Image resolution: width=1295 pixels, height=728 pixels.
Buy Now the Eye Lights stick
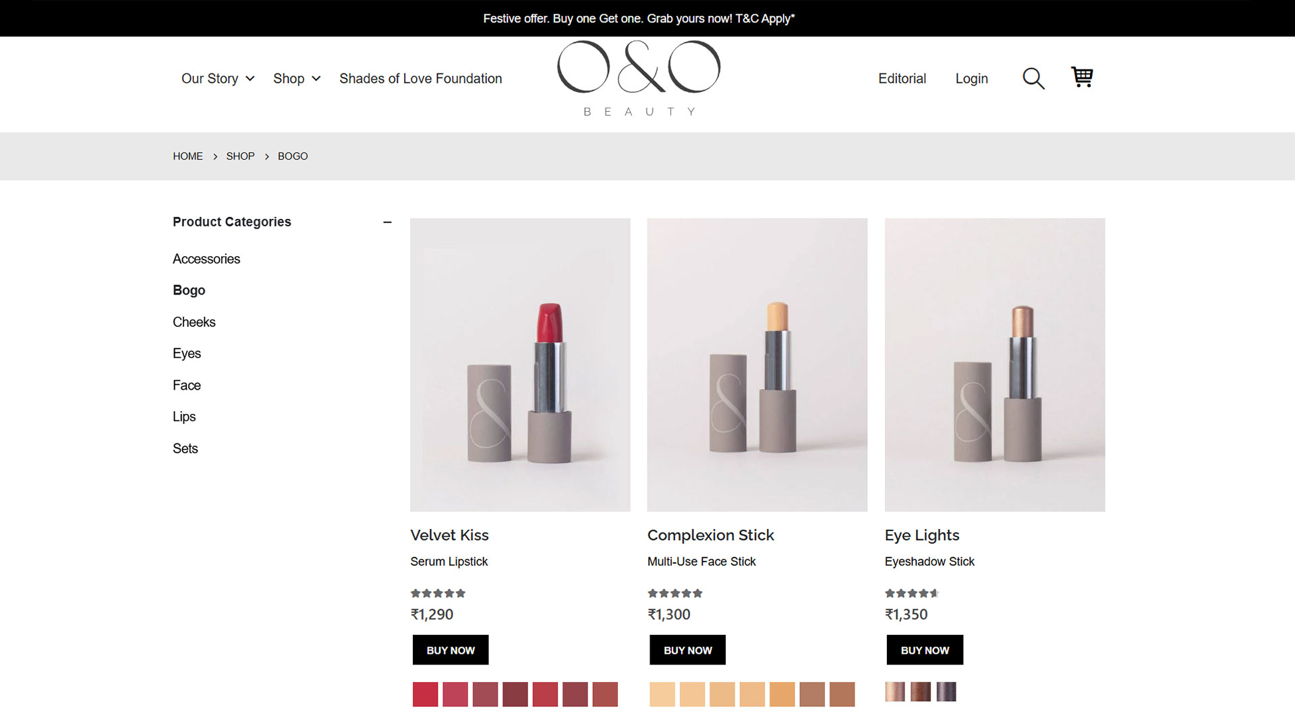click(x=925, y=650)
